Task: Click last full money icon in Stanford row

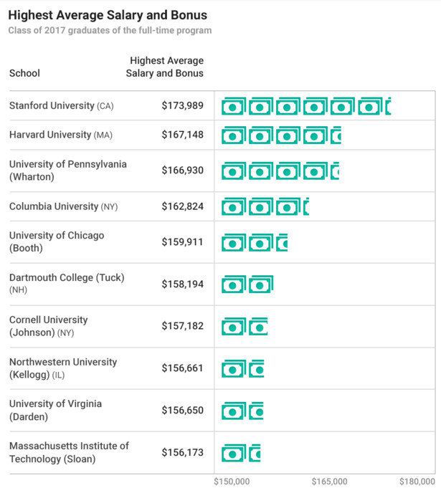Action: coord(370,106)
